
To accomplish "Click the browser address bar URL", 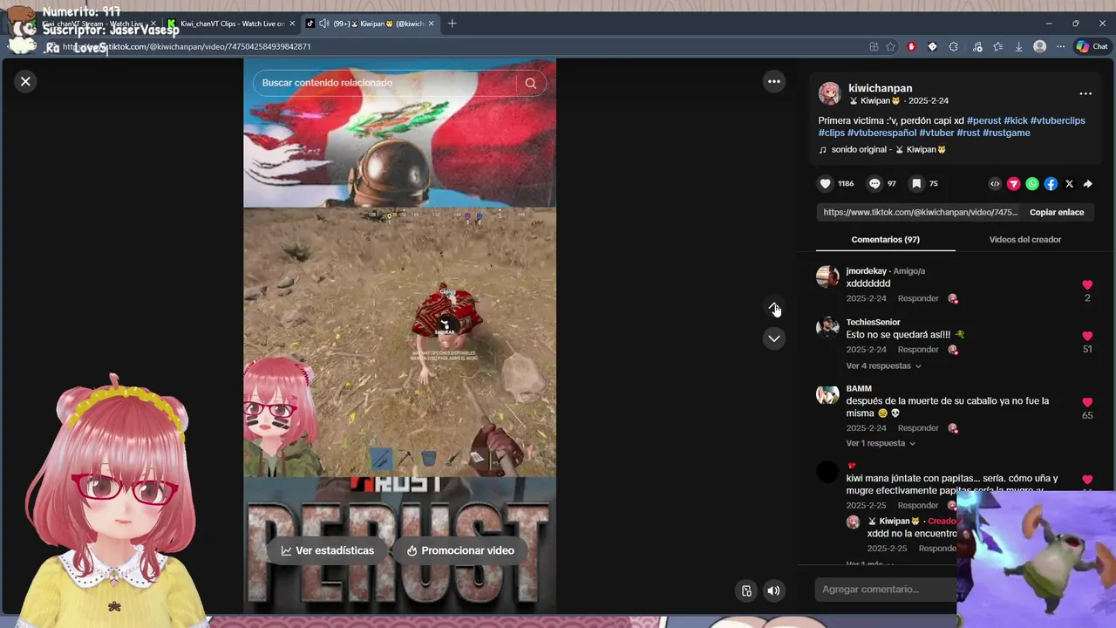I will 186,47.
